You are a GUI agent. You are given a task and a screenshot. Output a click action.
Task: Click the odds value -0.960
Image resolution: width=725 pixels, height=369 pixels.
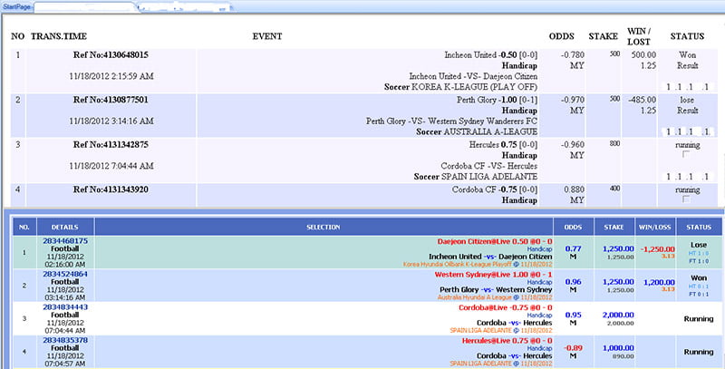tap(573, 145)
